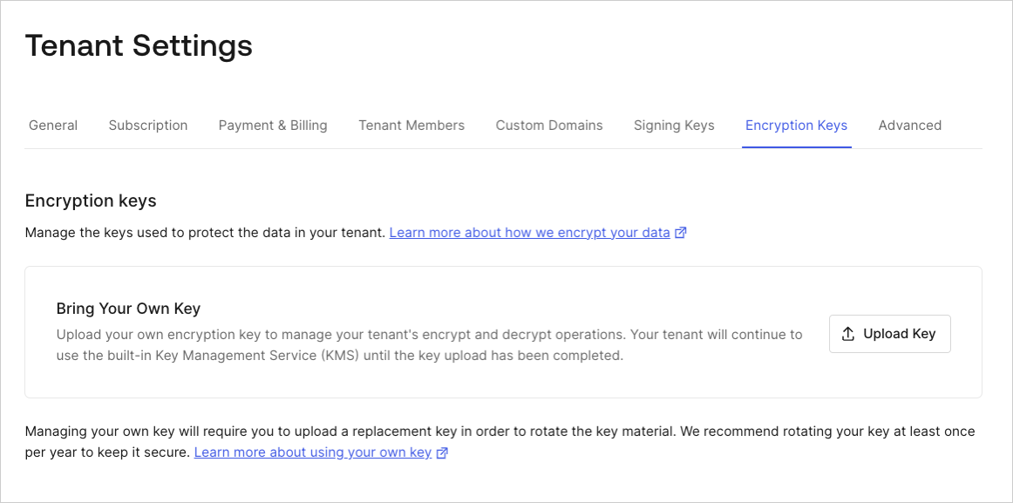1013x503 pixels.
Task: Open the Payment & Billing tab
Action: (x=272, y=125)
